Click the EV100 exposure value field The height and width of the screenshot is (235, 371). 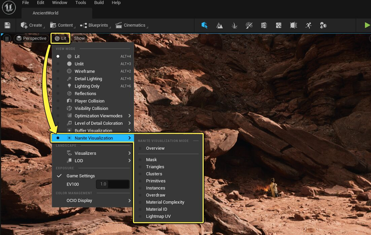pyautogui.click(x=113, y=184)
